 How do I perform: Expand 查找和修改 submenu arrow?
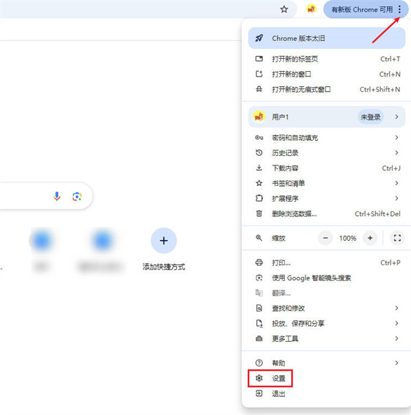pos(397,308)
